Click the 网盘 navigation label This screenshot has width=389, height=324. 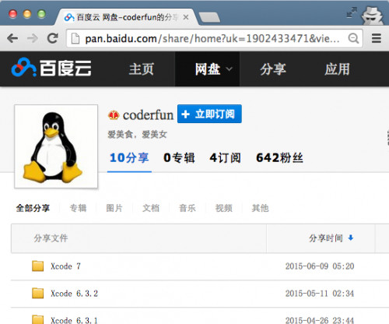tap(208, 69)
